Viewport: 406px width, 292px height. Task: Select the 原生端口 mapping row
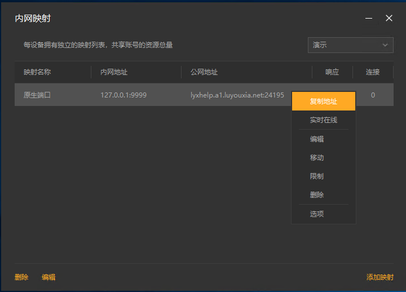click(204, 95)
